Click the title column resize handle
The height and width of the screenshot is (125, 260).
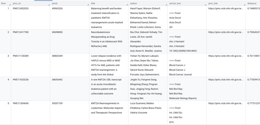click(127, 4)
